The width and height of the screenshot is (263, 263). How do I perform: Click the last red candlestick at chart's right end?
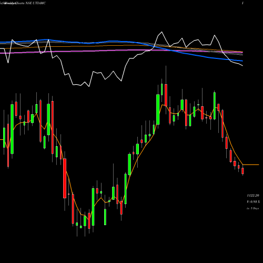click(x=242, y=171)
